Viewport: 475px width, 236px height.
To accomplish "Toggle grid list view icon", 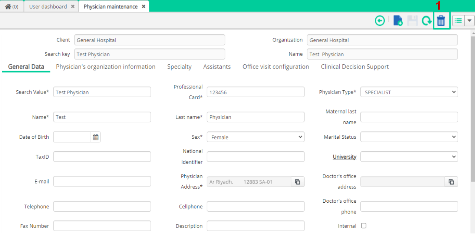I will (x=458, y=21).
